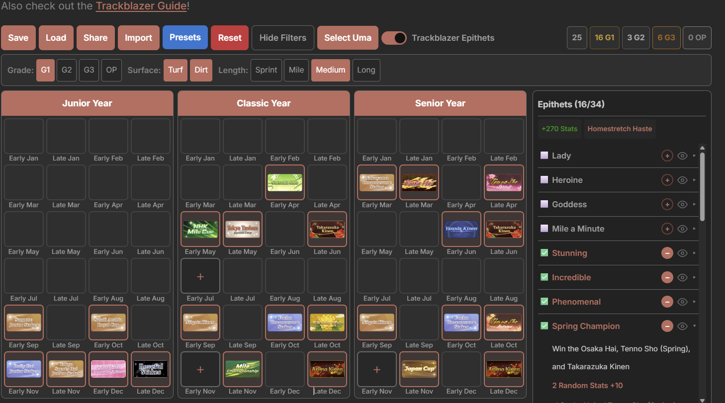Expand the Lady epithet details arrow
Screen dimensions: 725x403
(x=694, y=156)
